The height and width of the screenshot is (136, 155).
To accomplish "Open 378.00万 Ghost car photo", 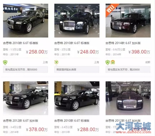I will [x=26, y=98].
